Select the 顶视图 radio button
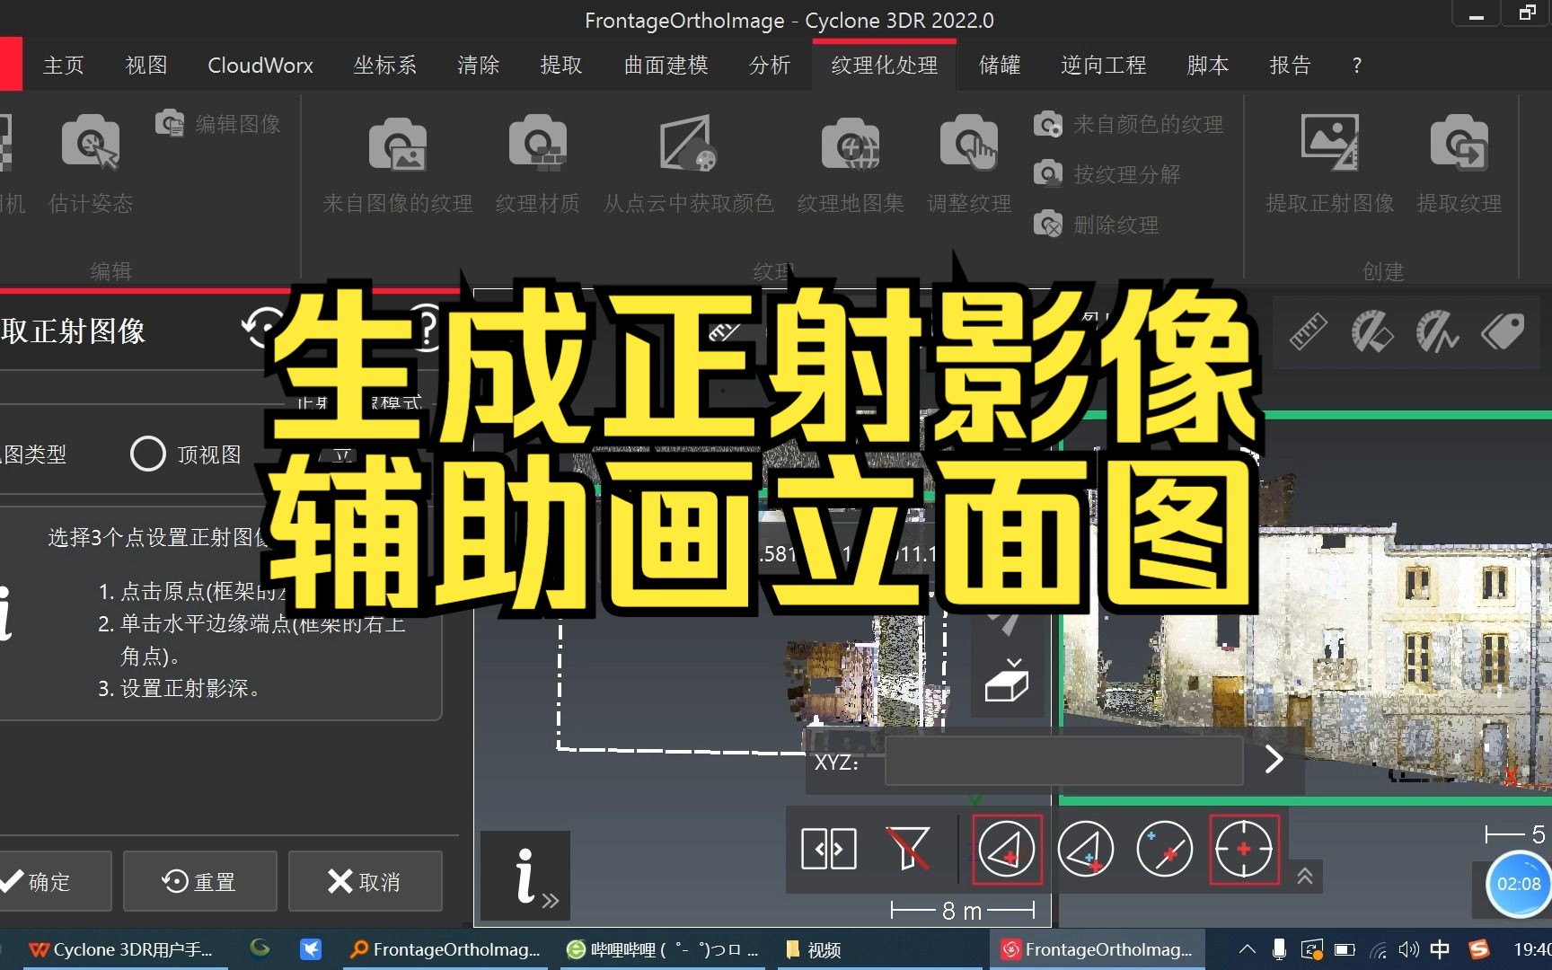1552x970 pixels. pos(148,454)
